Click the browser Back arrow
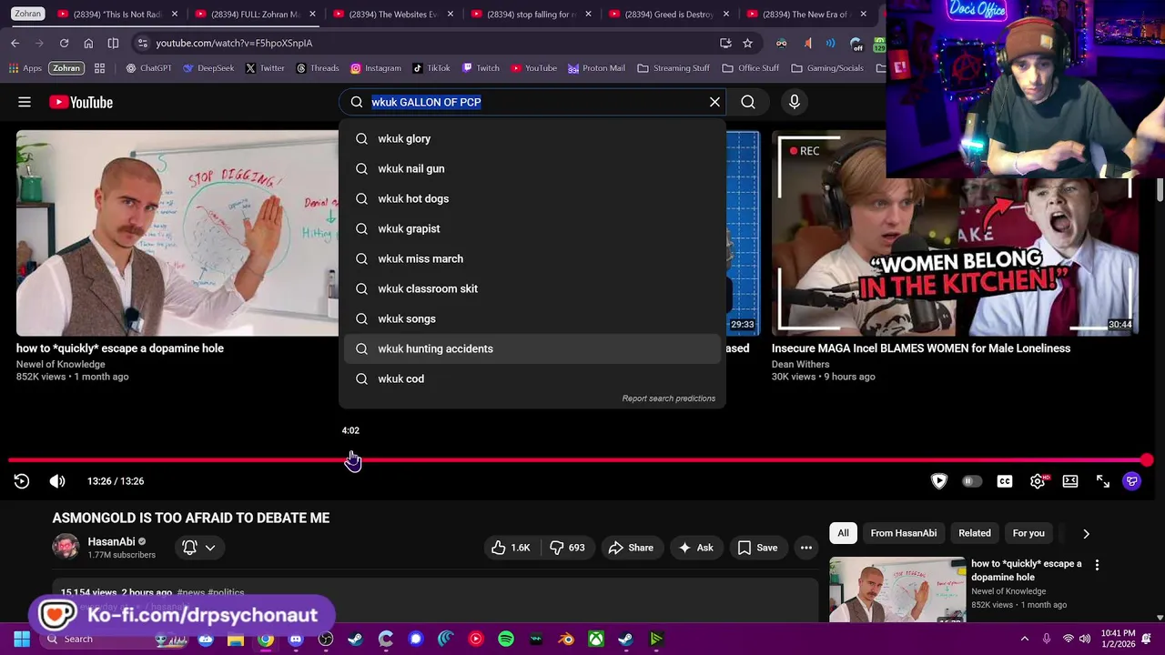The height and width of the screenshot is (655, 1165). [x=15, y=43]
